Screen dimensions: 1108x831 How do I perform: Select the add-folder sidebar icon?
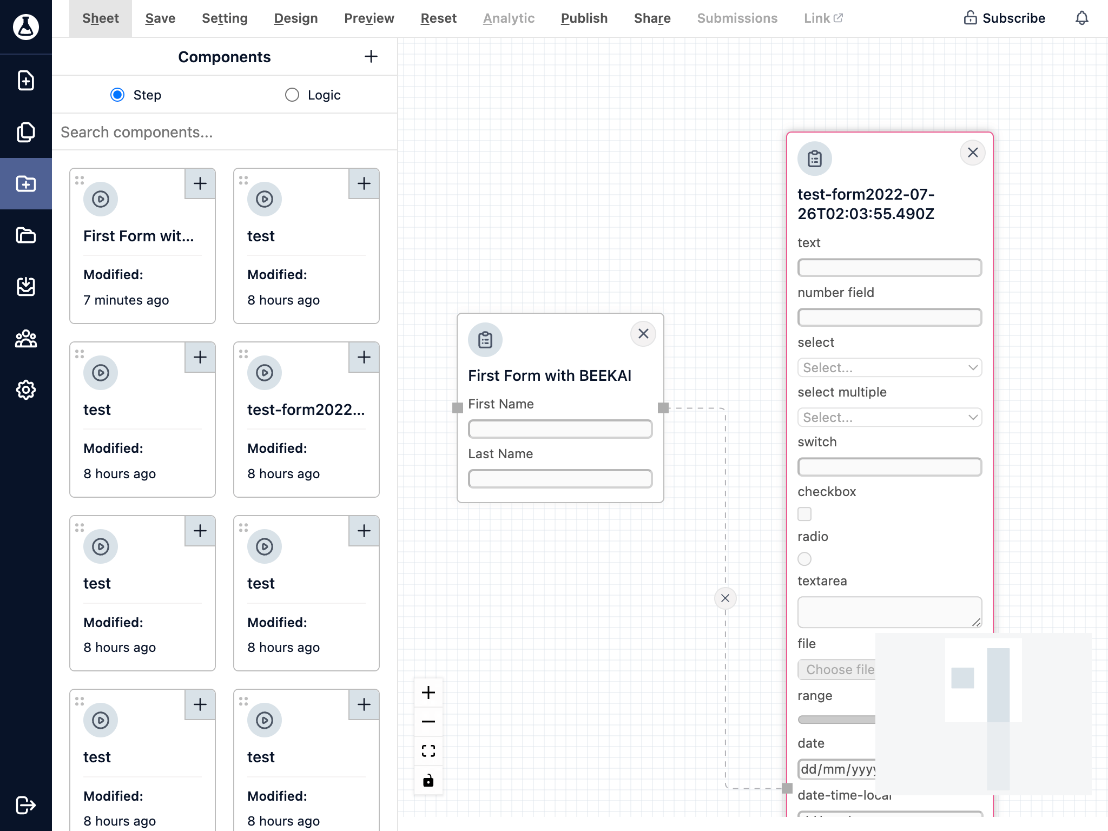coord(26,184)
